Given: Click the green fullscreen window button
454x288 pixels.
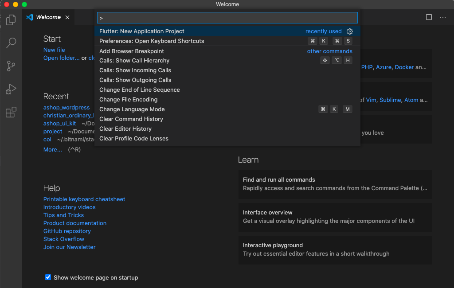Looking at the screenshot, I should (25, 4).
